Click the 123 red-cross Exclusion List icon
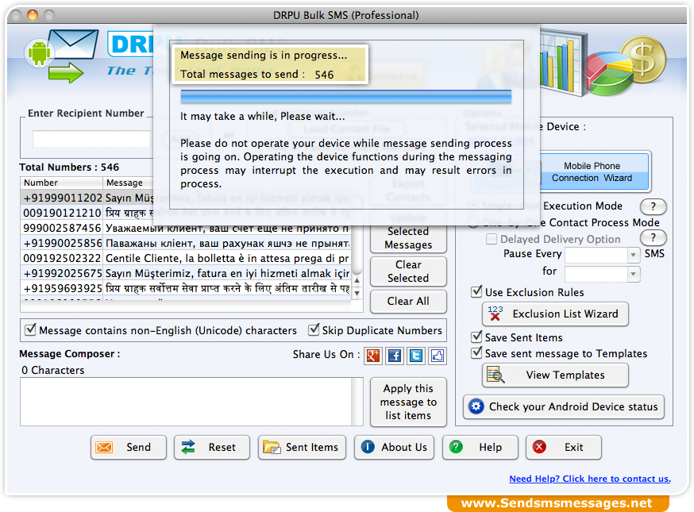The width and height of the screenshot is (694, 512). click(x=495, y=314)
